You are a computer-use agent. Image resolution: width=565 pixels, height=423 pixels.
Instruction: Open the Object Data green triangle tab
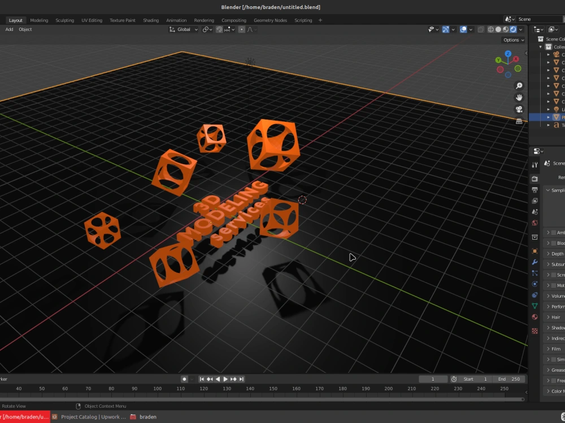[534, 306]
